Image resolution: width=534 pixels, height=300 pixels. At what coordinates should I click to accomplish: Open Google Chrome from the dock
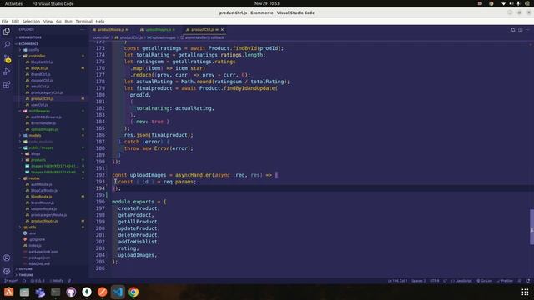tap(133, 292)
